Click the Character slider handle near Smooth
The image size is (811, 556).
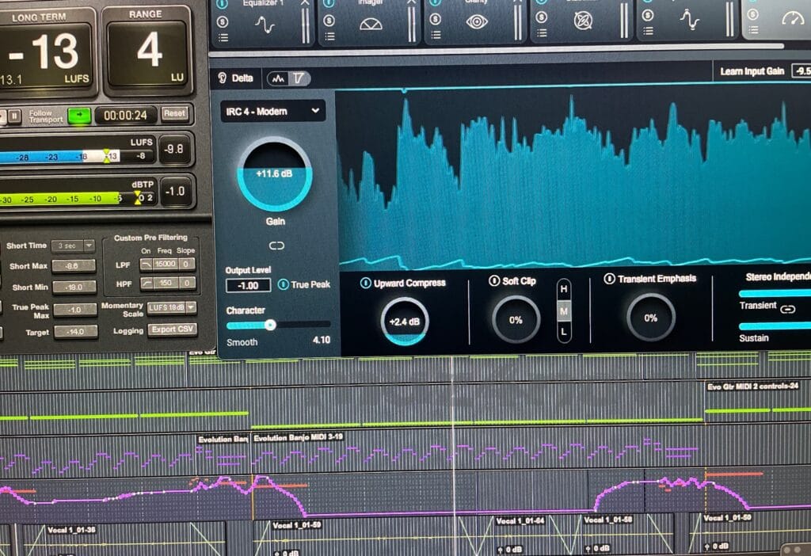(x=269, y=324)
